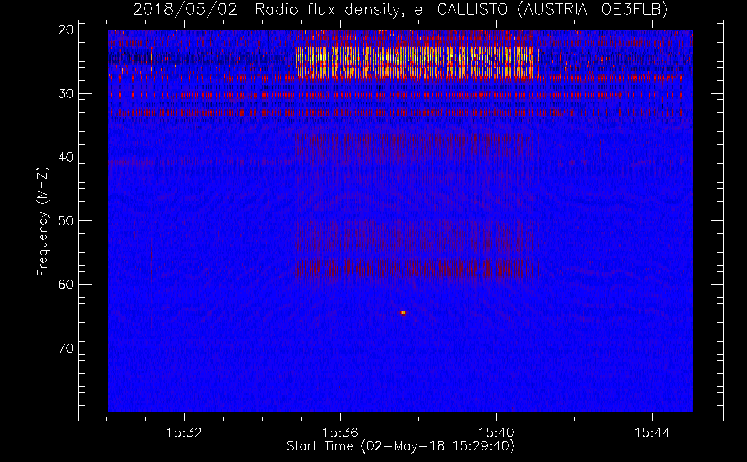The height and width of the screenshot is (462, 747).
Task: Click the 60 MHz frequency tick label
Action: [66, 284]
